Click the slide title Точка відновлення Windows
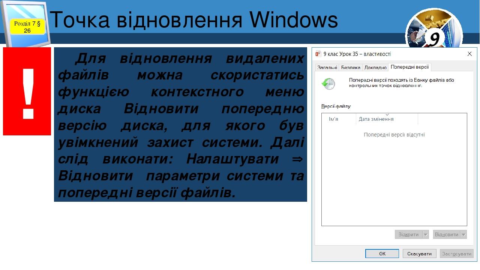This screenshot has width=480, height=270. 193,20
